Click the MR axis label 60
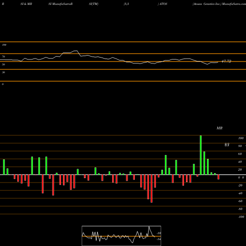 click(x=240, y=154)
